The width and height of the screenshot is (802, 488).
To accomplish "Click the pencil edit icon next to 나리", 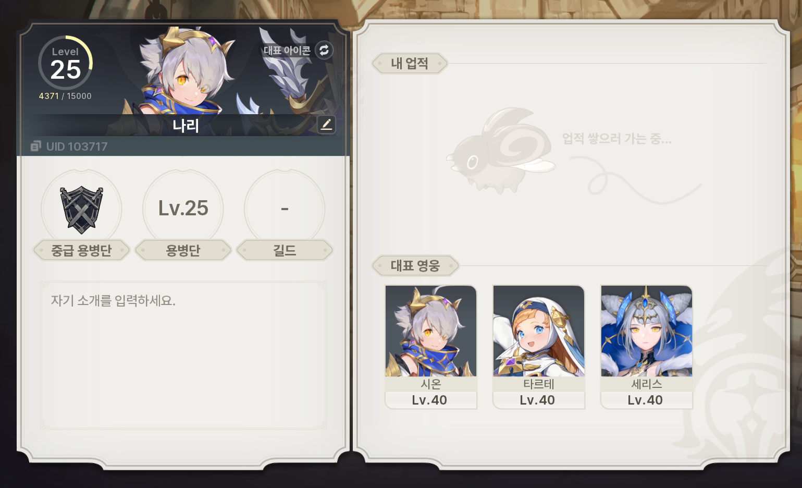I will 326,124.
